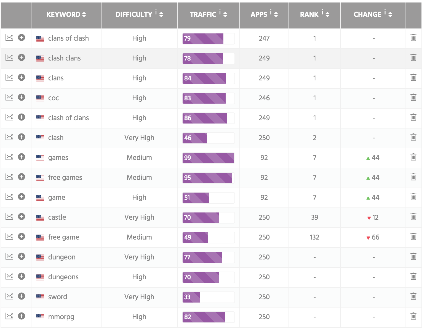Viewport: 422px width, 331px height.
Task: Click the Very High difficulty for sword
Action: pyautogui.click(x=139, y=297)
